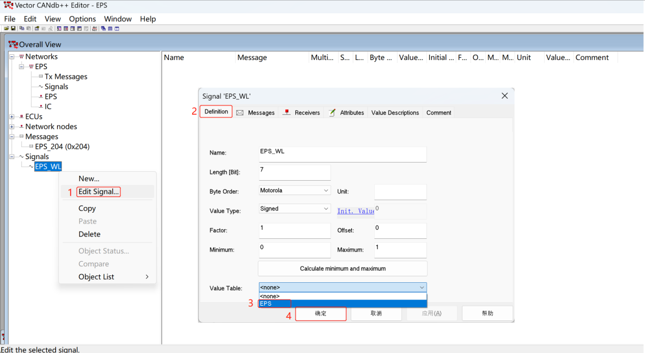Click the Copy toolbar icon
The height and width of the screenshot is (353, 645).
click(22, 29)
